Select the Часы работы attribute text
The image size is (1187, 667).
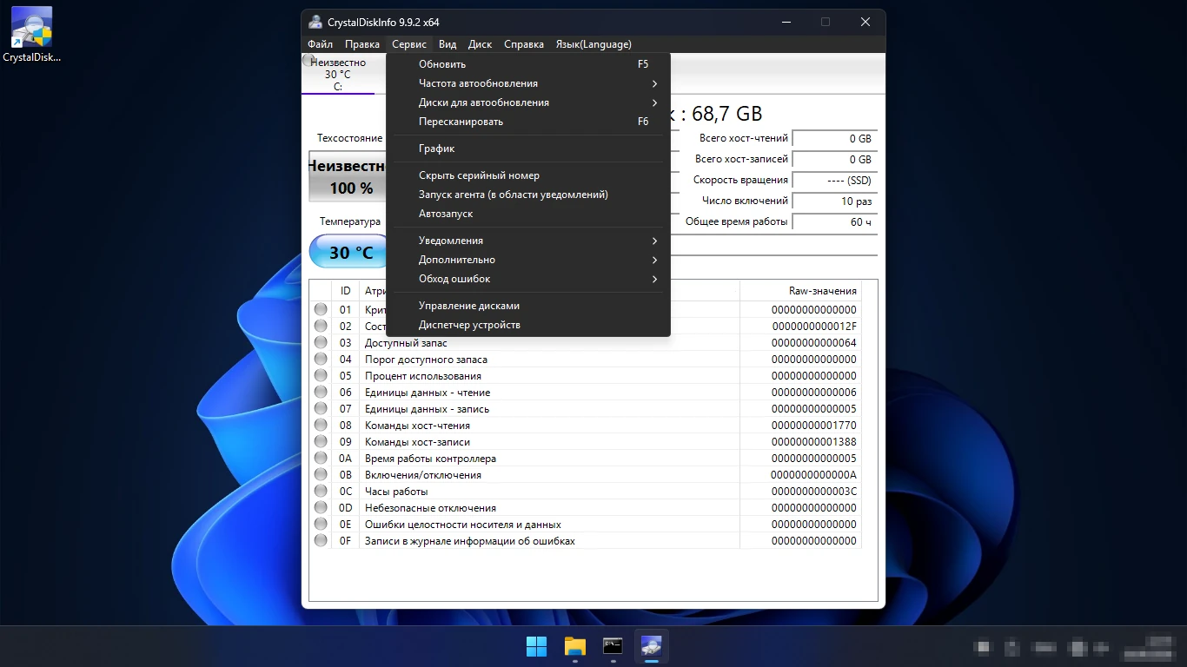pos(396,492)
